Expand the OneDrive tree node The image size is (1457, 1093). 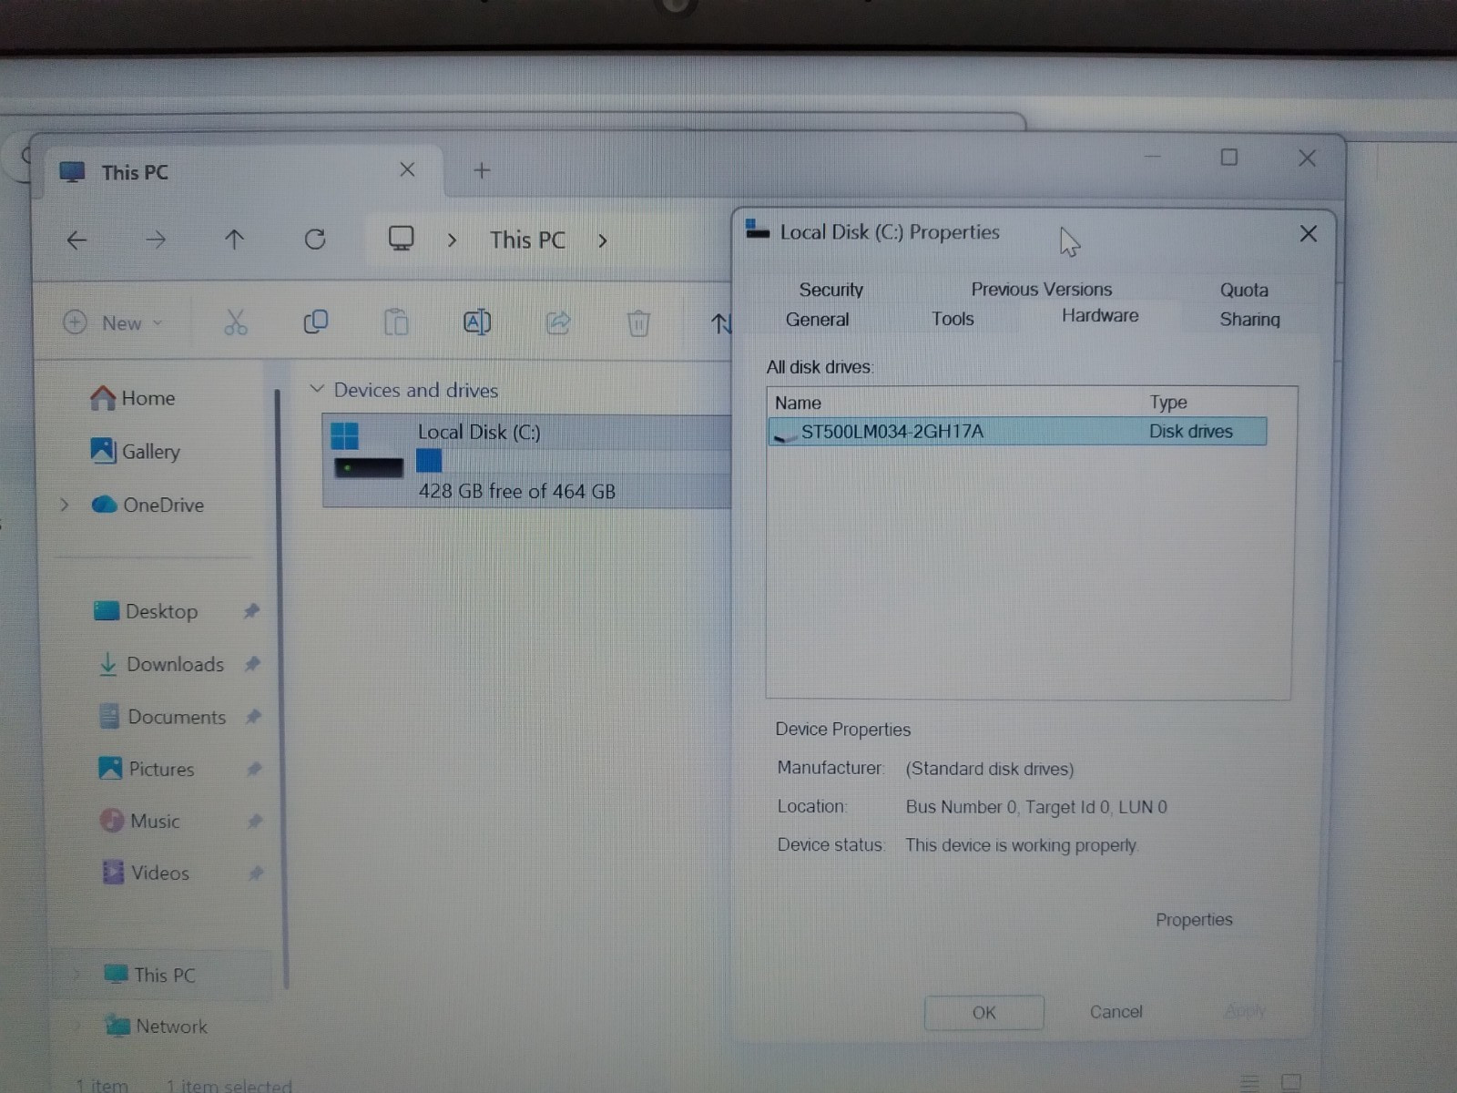click(65, 505)
